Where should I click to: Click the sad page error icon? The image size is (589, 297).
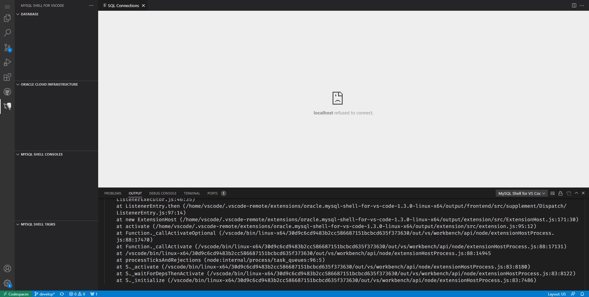pyautogui.click(x=337, y=98)
